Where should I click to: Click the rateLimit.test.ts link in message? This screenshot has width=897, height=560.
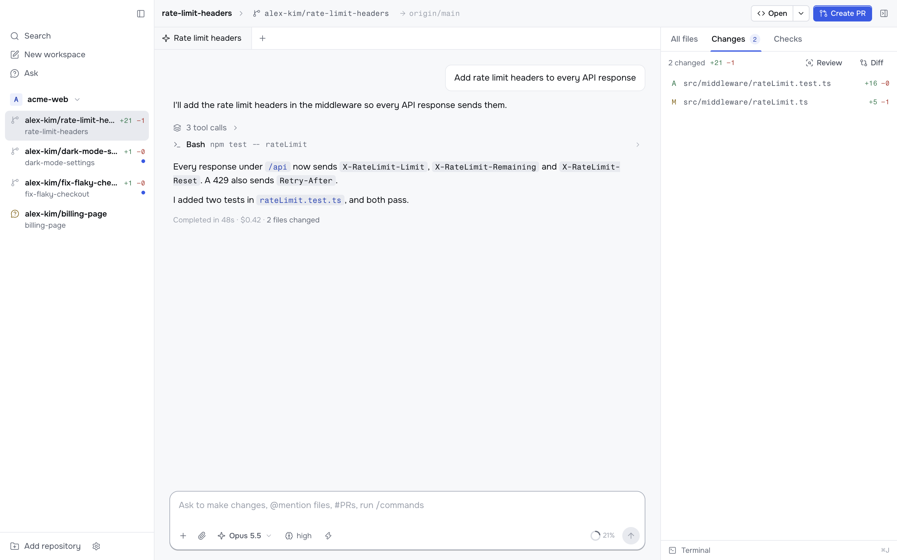click(300, 200)
